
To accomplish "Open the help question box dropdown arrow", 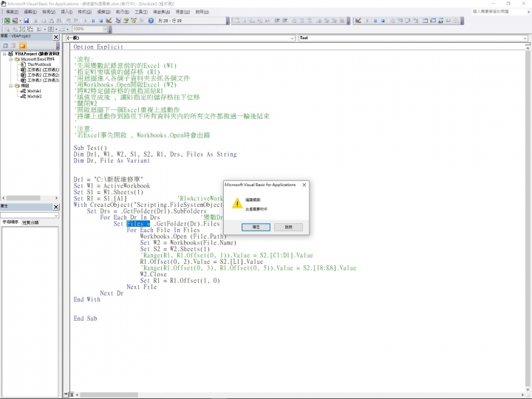I will point(528,12).
